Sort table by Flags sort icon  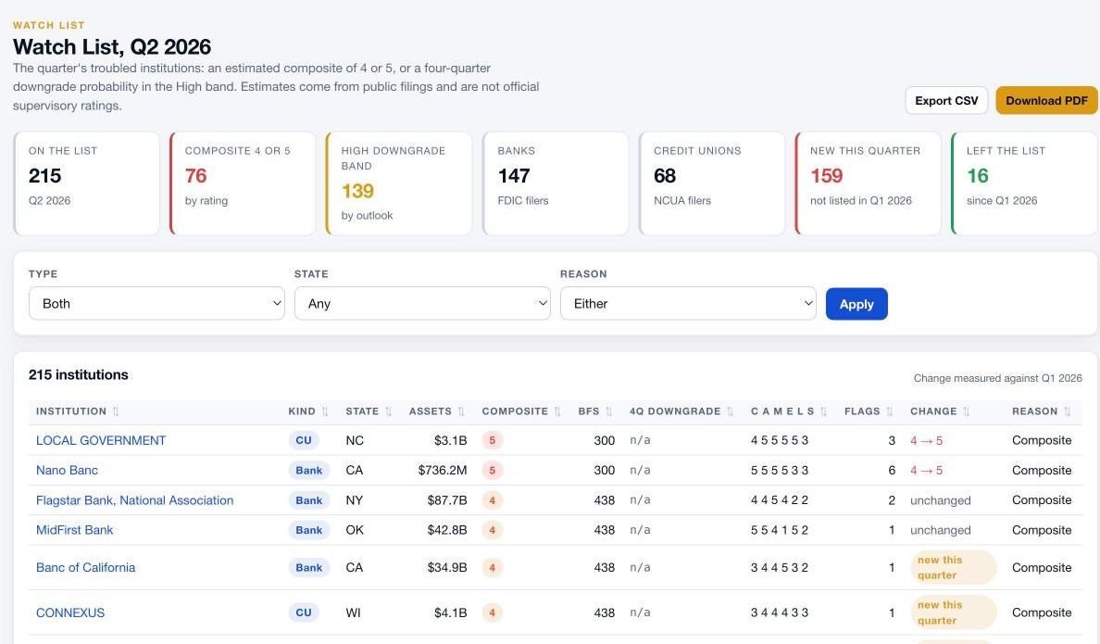(889, 411)
